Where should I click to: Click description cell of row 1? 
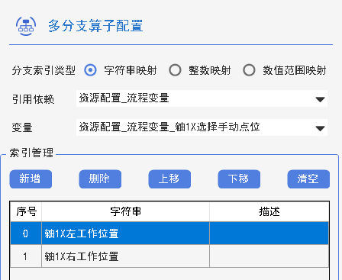coord(269,256)
